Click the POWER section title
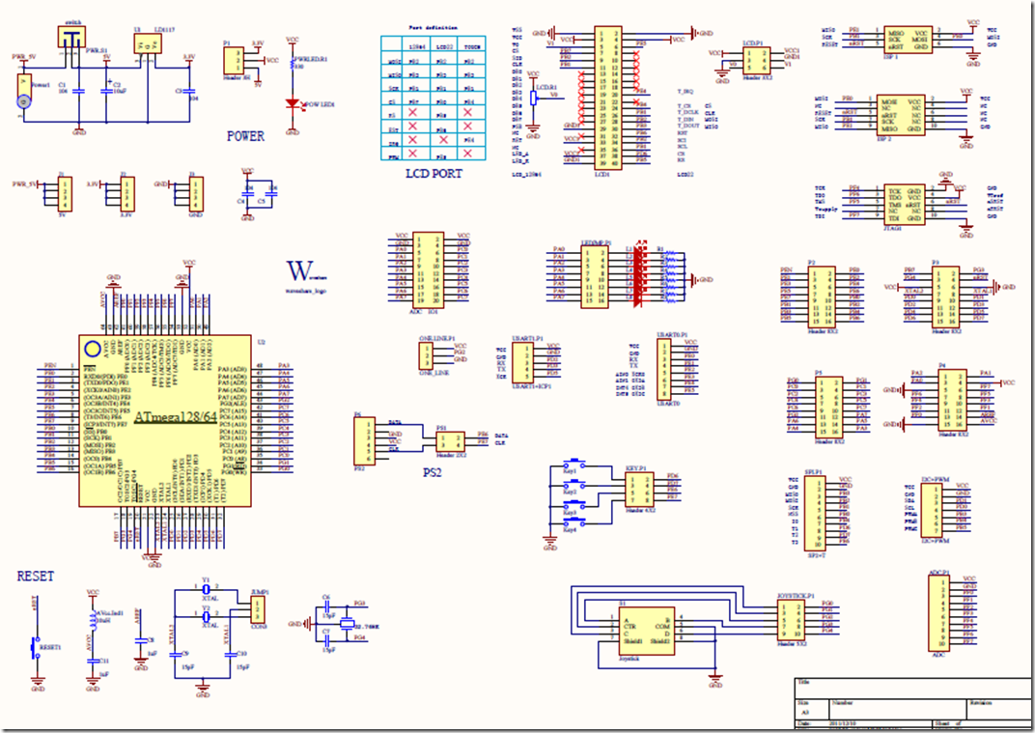The height and width of the screenshot is (733, 1035). 245,136
